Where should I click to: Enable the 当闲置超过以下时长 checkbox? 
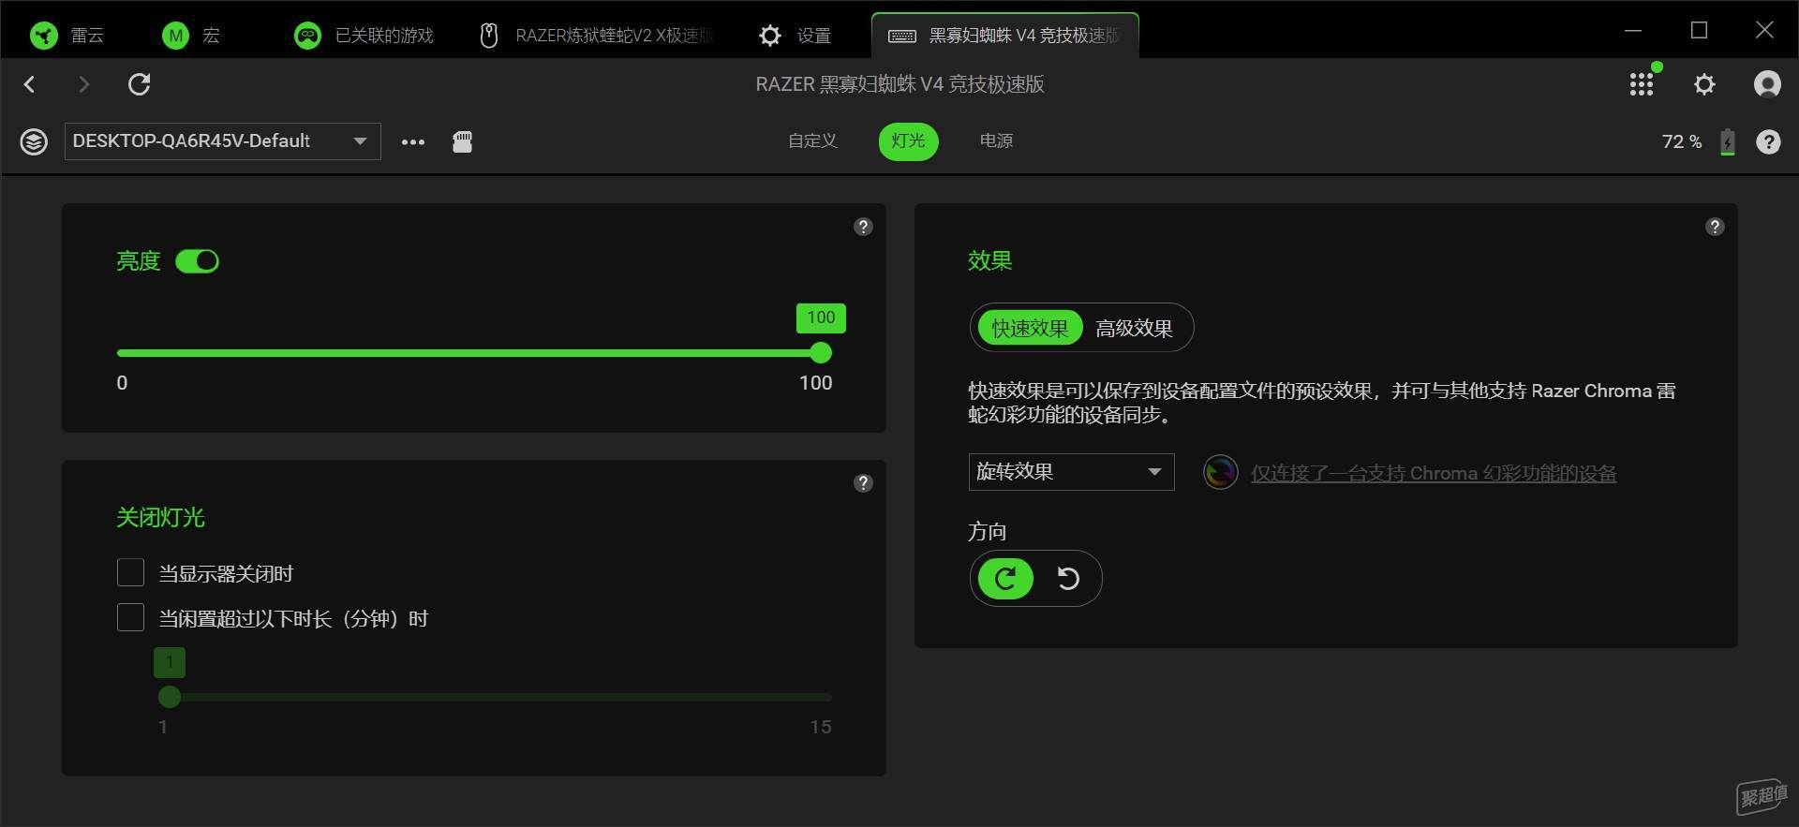tap(130, 617)
